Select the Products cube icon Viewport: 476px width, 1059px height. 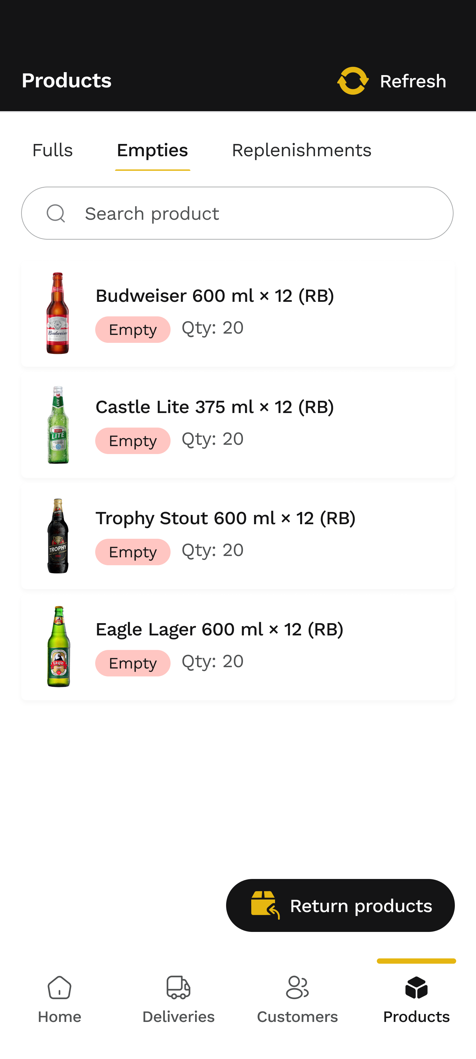pos(416,988)
